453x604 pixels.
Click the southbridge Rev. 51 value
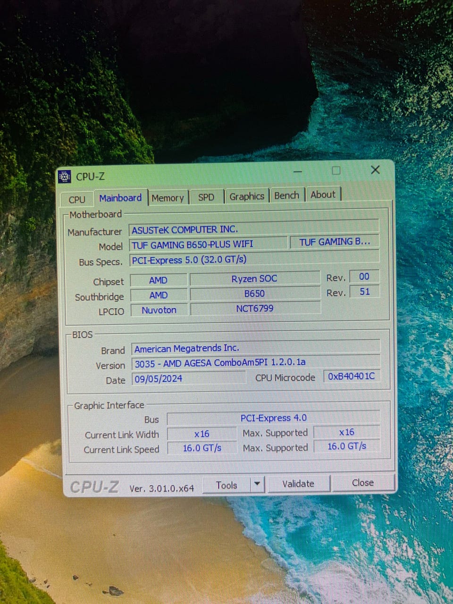point(365,292)
